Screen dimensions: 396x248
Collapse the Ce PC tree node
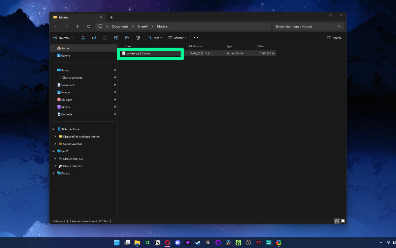pos(53,151)
